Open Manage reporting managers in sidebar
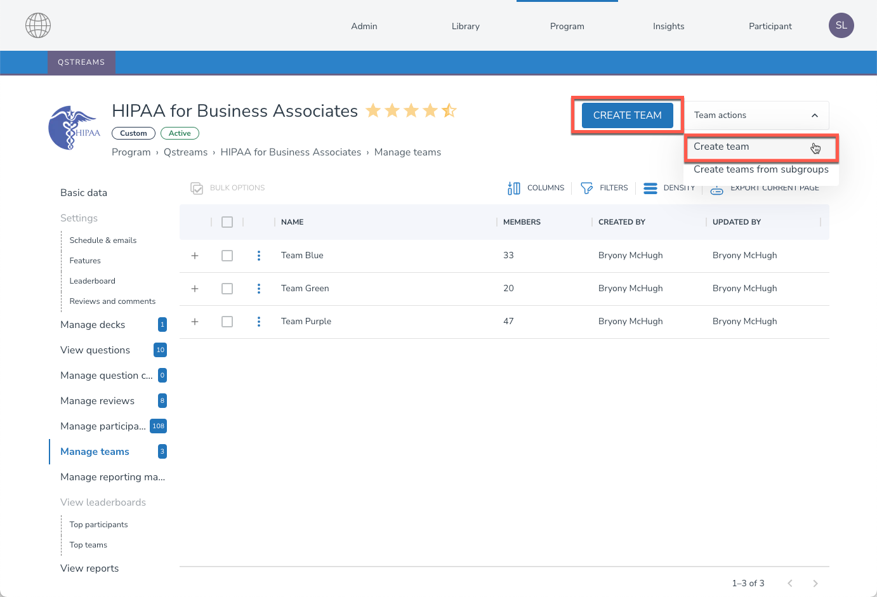The height and width of the screenshot is (597, 877). click(x=113, y=477)
